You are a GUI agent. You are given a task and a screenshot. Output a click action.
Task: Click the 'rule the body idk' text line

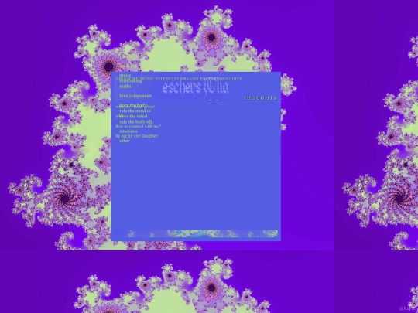click(136, 121)
